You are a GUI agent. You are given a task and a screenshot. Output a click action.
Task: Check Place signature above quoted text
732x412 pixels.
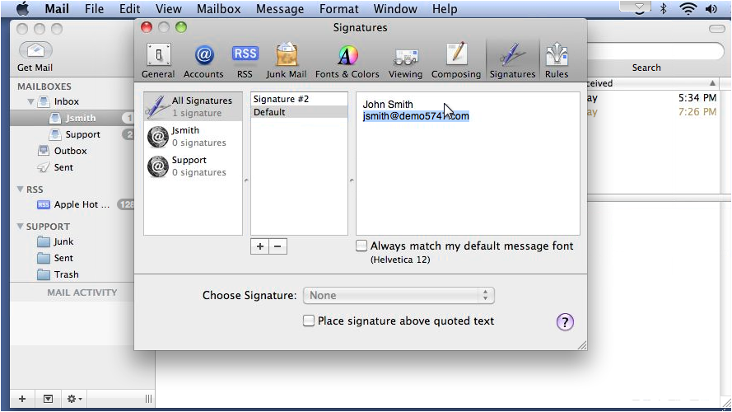click(x=309, y=321)
